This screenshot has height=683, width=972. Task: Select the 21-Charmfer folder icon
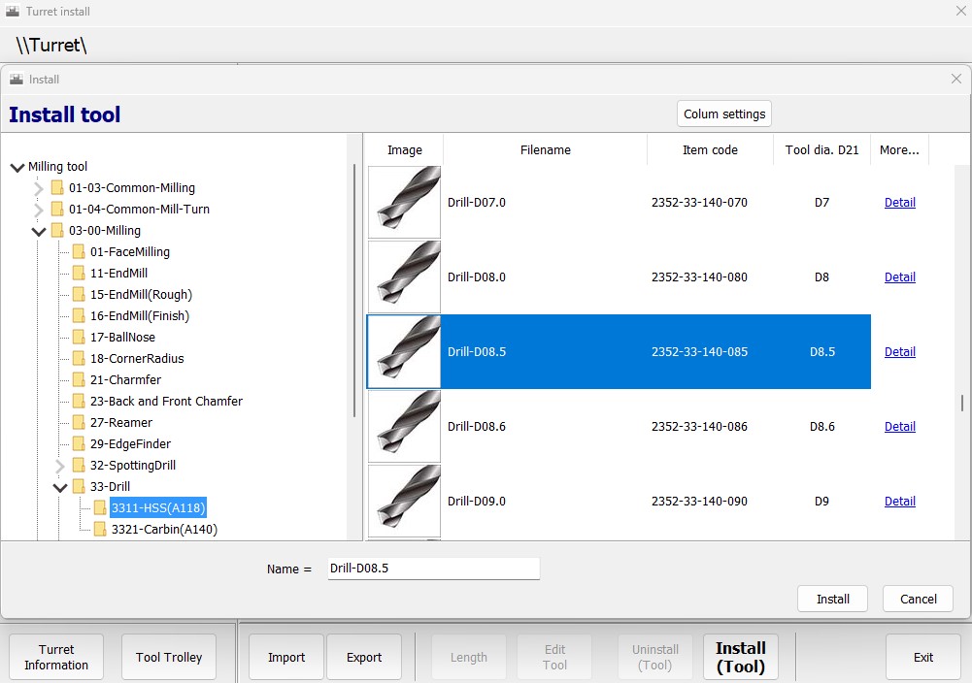79,380
